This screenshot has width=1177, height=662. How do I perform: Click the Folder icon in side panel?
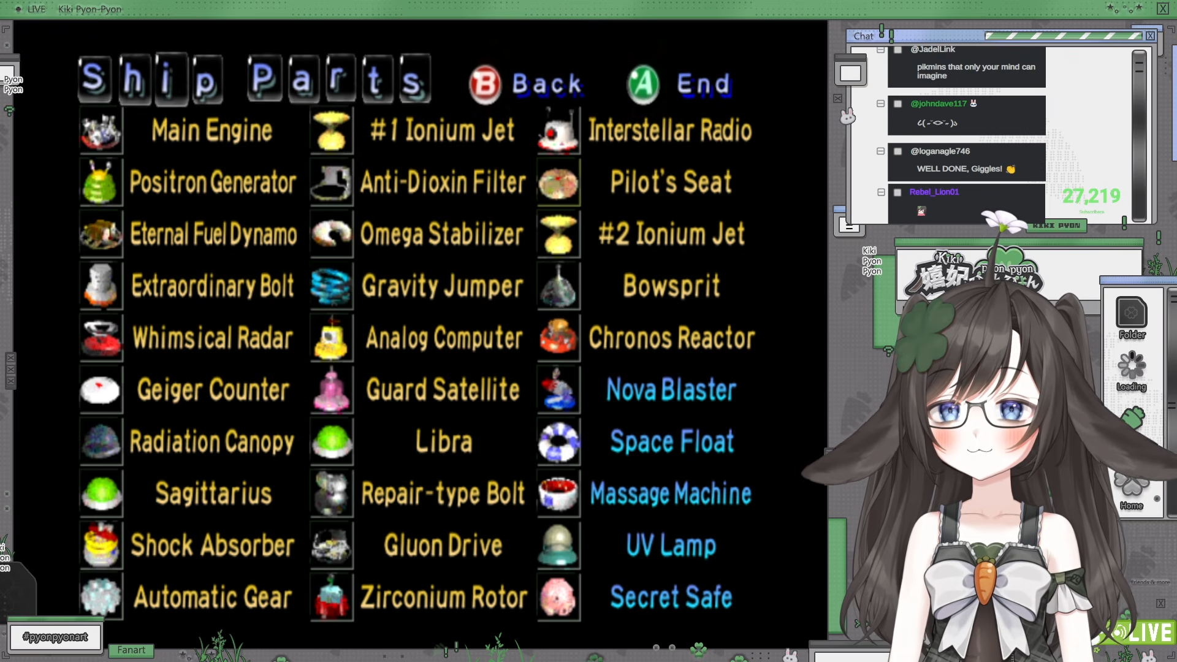pos(1131,313)
